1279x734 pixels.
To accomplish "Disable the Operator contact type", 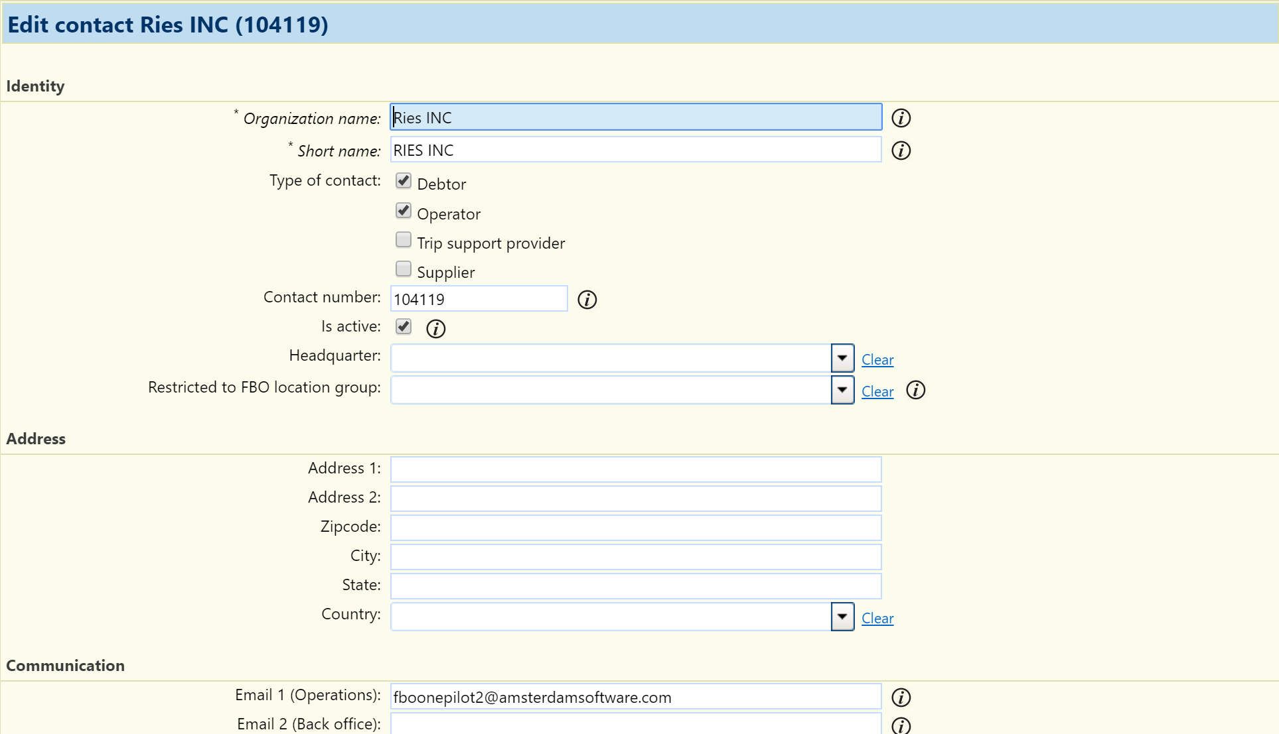I will 403,210.
